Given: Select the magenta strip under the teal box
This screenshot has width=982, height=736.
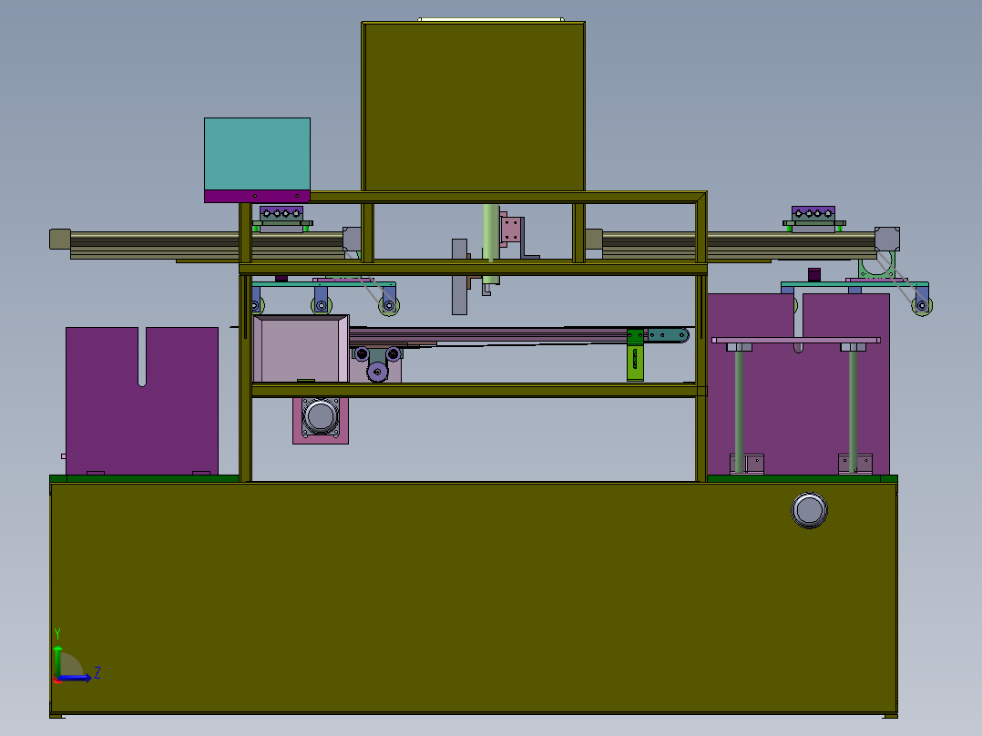Looking at the screenshot, I should pyautogui.click(x=258, y=196).
